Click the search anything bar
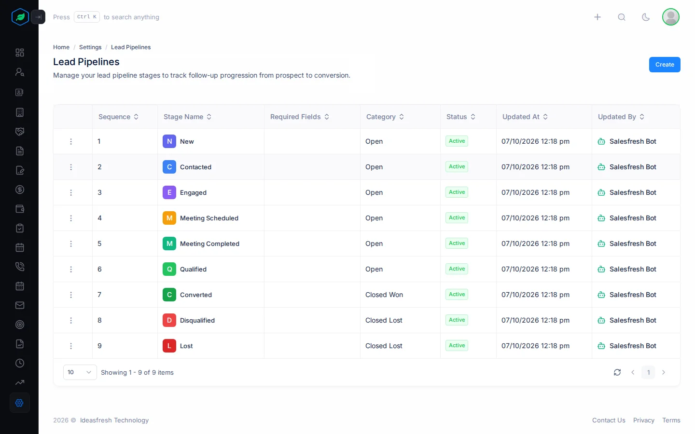The width and height of the screenshot is (695, 434). pyautogui.click(x=106, y=17)
